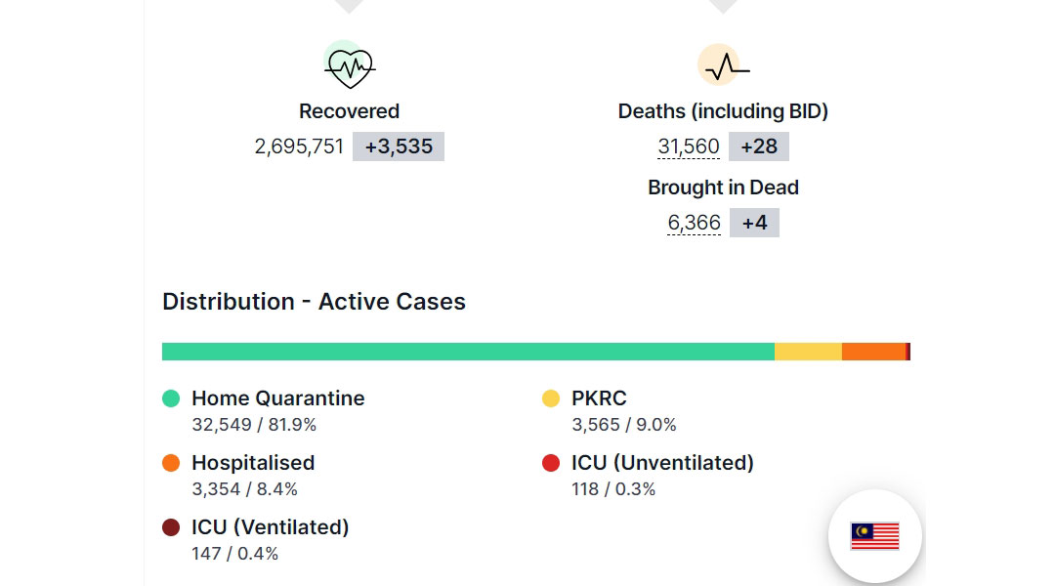Click the Deaths heartbeat line icon

pyautogui.click(x=723, y=65)
